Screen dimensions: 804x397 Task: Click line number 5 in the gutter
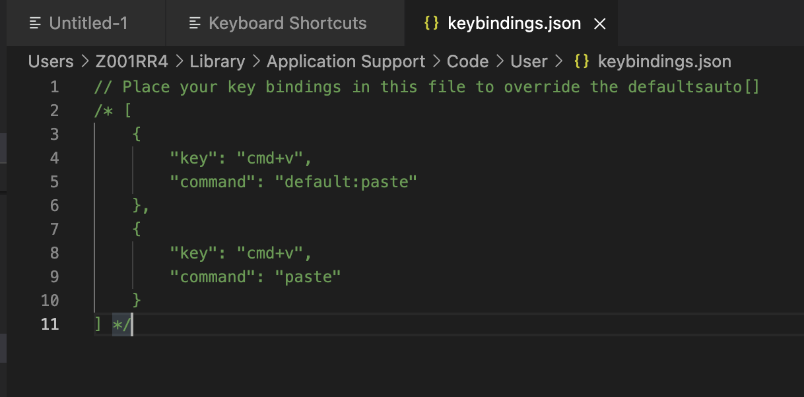point(55,181)
